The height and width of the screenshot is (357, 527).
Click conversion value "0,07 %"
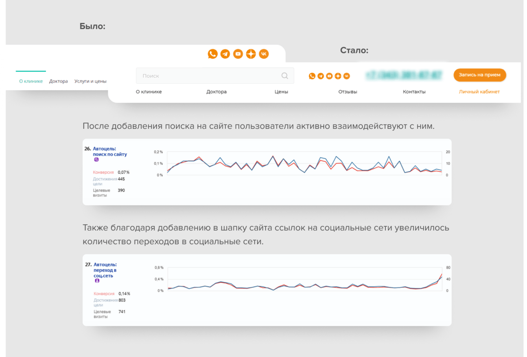(x=123, y=172)
